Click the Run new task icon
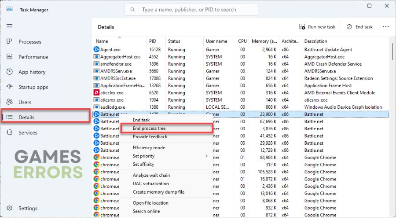 pos(302,26)
